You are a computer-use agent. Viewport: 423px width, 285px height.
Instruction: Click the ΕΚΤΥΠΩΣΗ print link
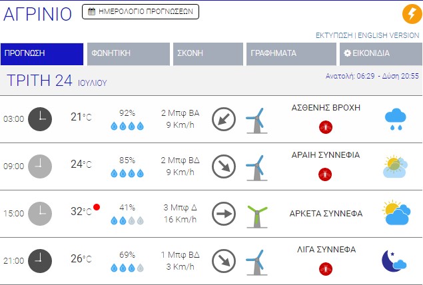pos(334,35)
